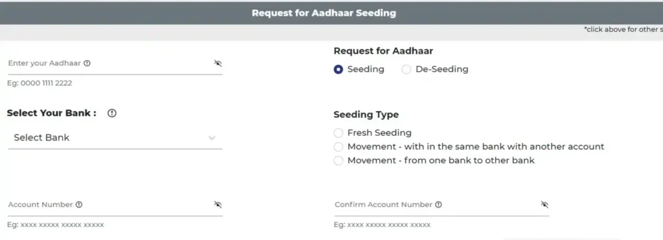Choose Movement within the same bank option
The width and height of the screenshot is (663, 240).
[338, 147]
